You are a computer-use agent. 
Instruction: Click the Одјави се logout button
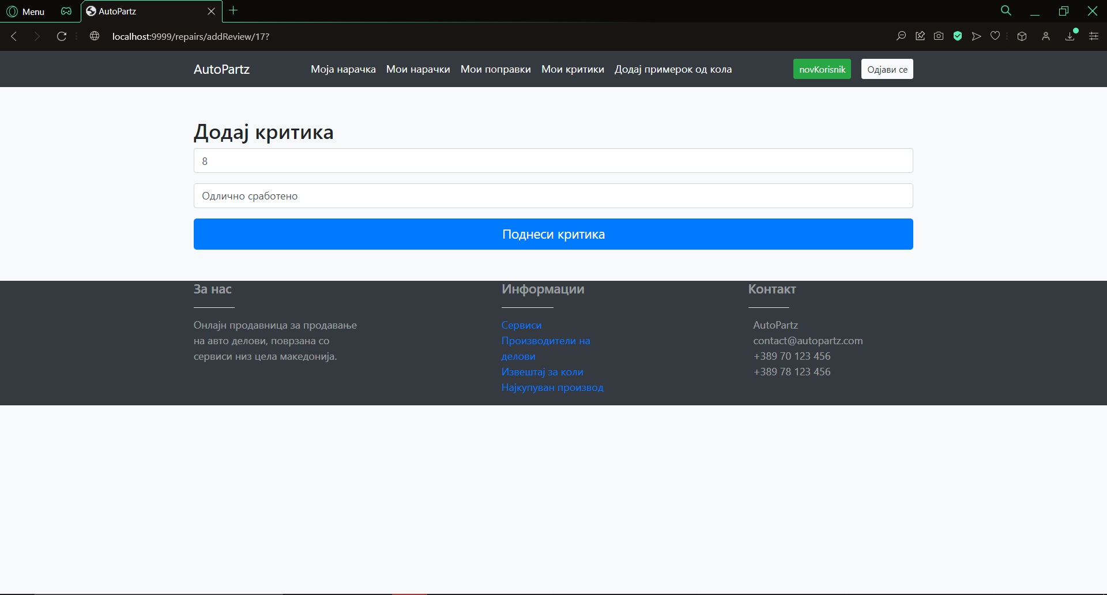pos(887,69)
